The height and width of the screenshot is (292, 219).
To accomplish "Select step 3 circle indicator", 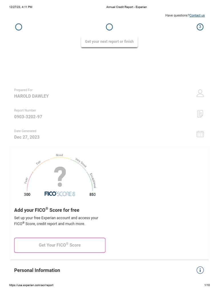I will 200,27.
